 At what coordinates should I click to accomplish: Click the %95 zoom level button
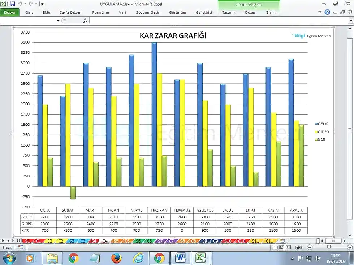pyautogui.click(x=298, y=247)
